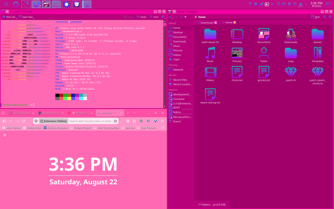Reload the page in Firefox
This screenshot has height=209, width=334.
tap(24, 121)
